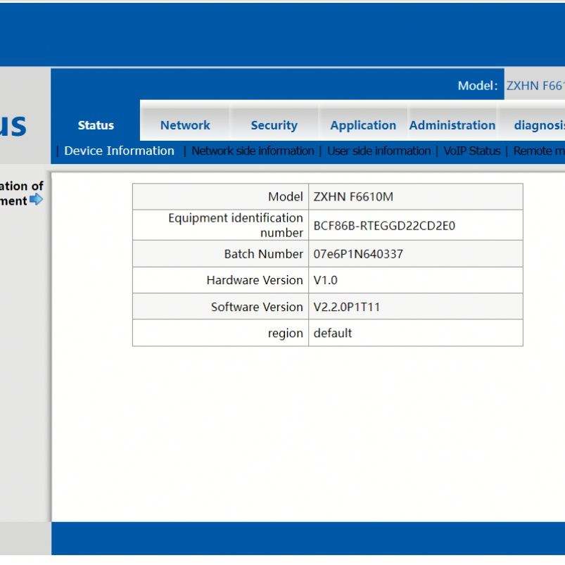The image size is (565, 565).
Task: View User side information
Action: [379, 151]
